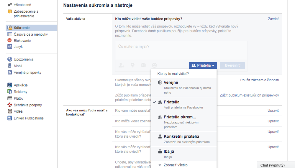The width and height of the screenshot is (295, 168).
Task: Click the friends icon for Priatelia okrem
Action: (x=160, y=117)
